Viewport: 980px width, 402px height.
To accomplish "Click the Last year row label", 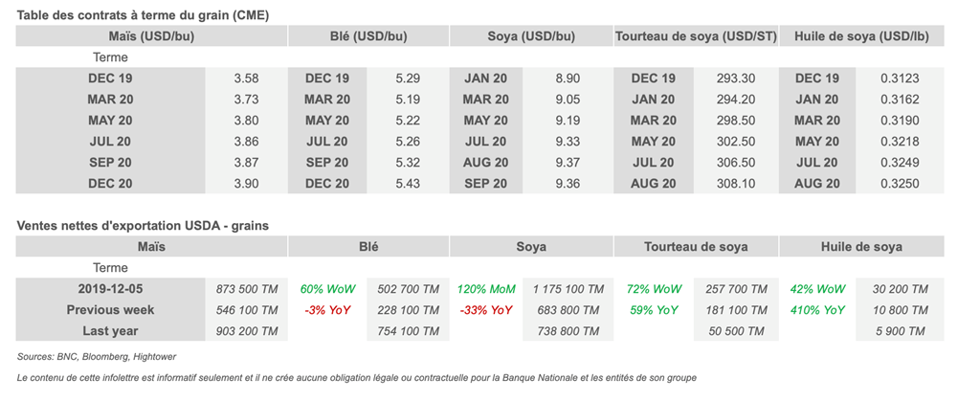I will 110,331.
